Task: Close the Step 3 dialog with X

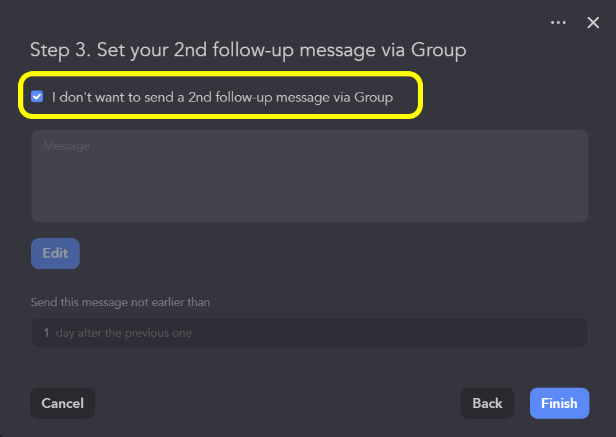Action: tap(593, 23)
